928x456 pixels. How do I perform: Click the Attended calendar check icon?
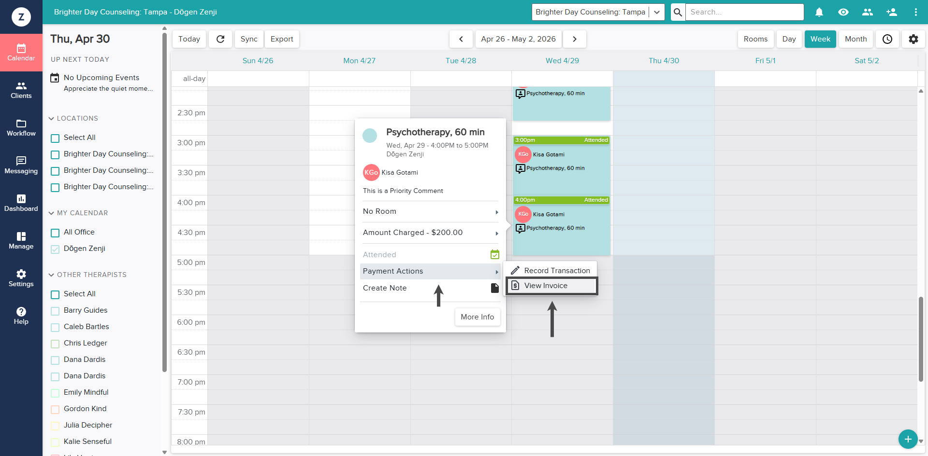[x=495, y=254]
